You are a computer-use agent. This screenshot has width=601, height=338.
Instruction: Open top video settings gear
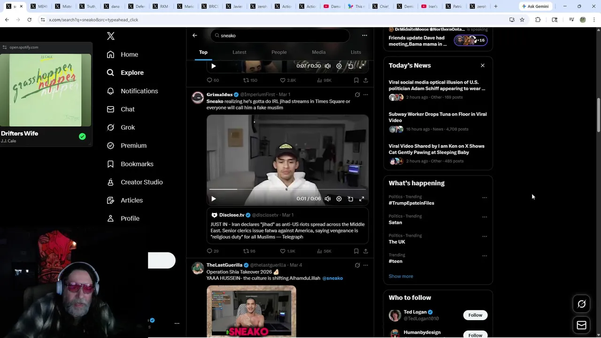pos(339,66)
